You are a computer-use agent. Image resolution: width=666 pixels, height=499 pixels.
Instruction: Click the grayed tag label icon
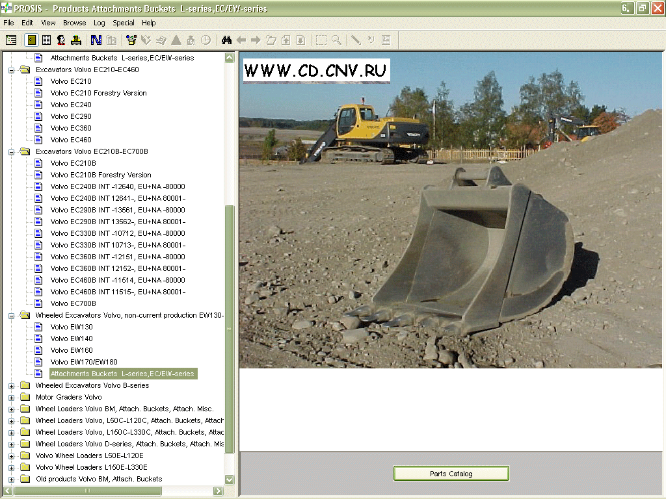(x=146, y=40)
